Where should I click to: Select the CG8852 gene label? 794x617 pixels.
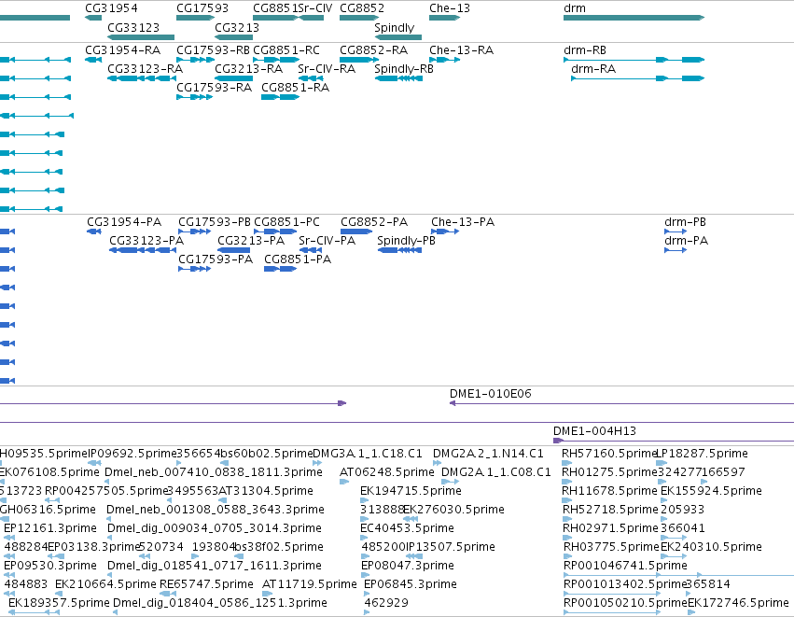(x=362, y=8)
